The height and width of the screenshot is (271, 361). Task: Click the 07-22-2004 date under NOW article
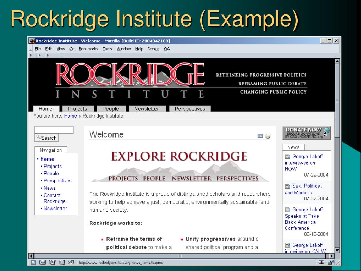[x=316, y=175]
